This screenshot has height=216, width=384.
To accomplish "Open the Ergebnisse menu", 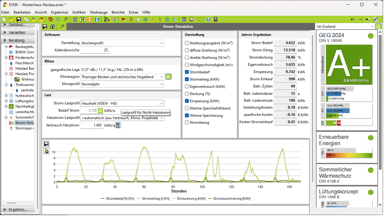I will coord(59,12).
